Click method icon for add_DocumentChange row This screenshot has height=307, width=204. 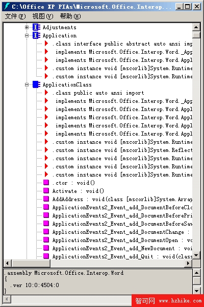tap(46, 232)
